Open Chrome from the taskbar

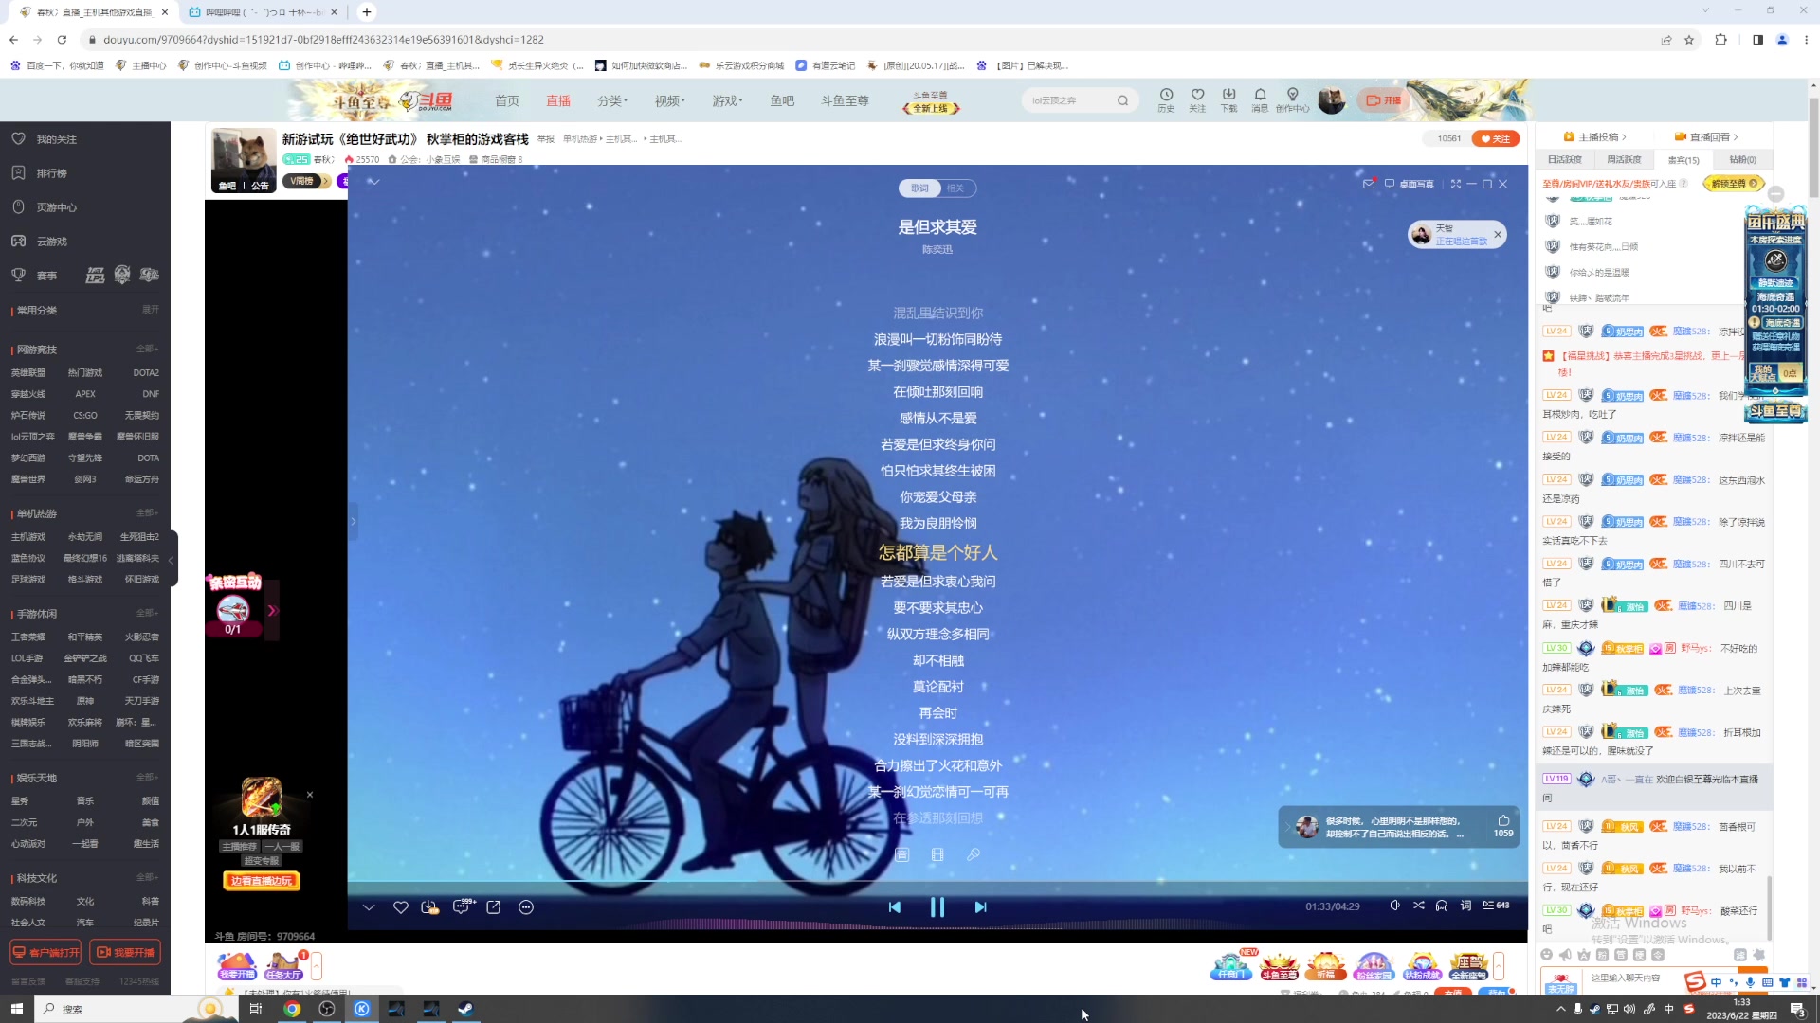tap(292, 1009)
